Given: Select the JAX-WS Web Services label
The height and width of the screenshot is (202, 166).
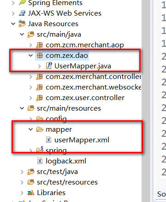Looking at the screenshot, I should point(65,13).
